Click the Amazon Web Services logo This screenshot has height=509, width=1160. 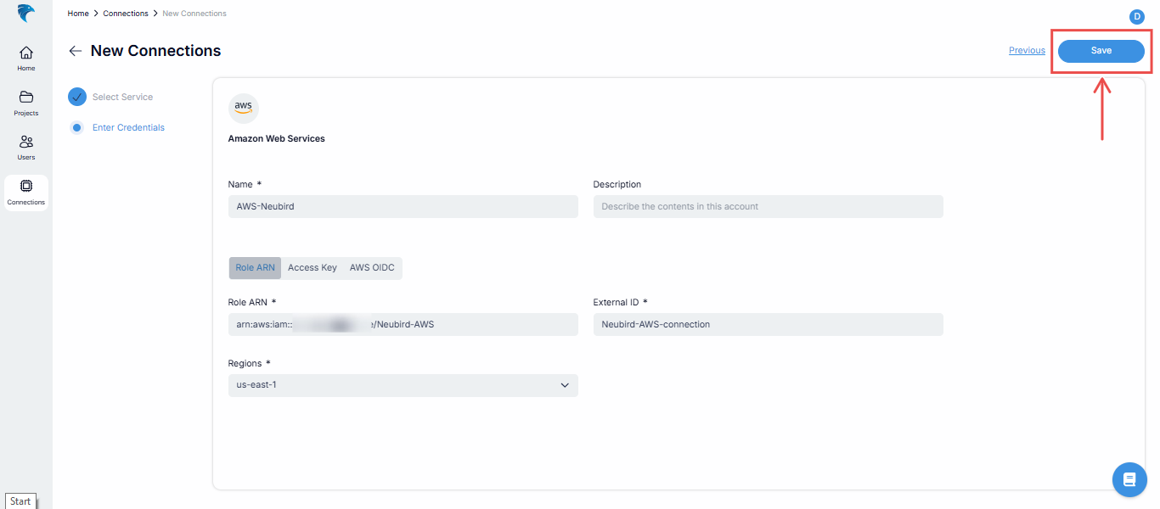(244, 108)
